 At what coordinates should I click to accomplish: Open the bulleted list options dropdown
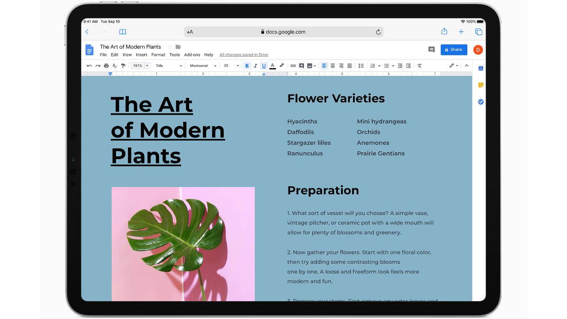click(x=392, y=65)
